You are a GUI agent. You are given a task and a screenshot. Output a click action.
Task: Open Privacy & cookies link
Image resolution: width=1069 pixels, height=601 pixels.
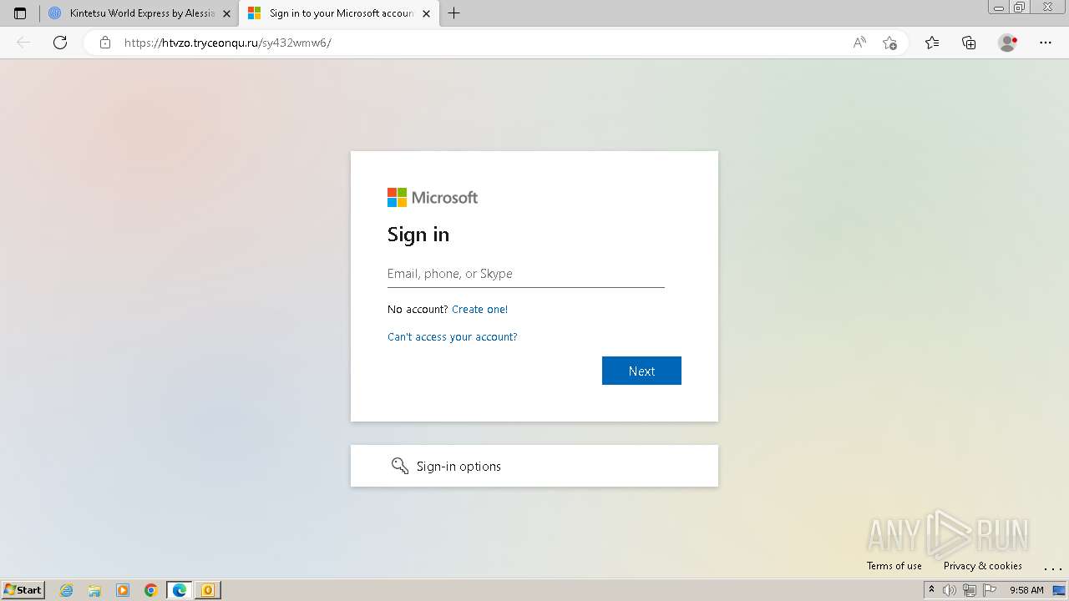[x=983, y=566]
